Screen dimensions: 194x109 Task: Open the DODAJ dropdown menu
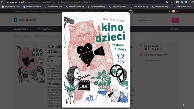point(174,29)
